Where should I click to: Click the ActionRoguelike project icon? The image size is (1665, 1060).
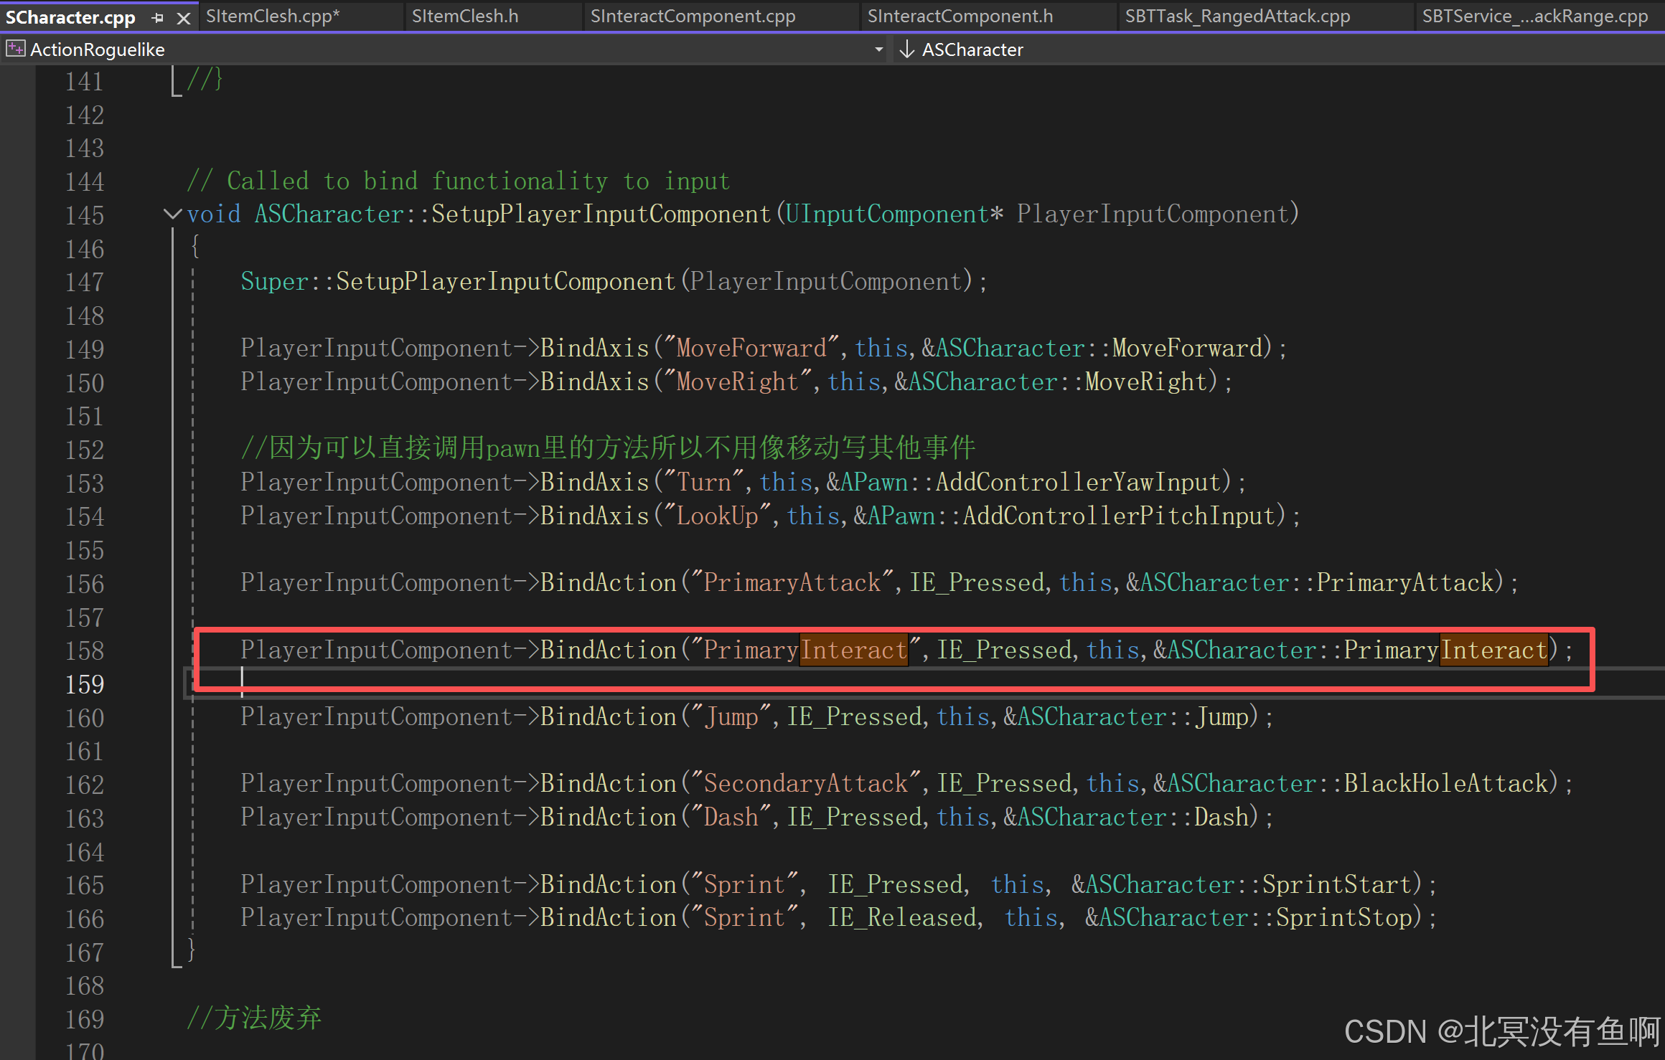(x=15, y=49)
